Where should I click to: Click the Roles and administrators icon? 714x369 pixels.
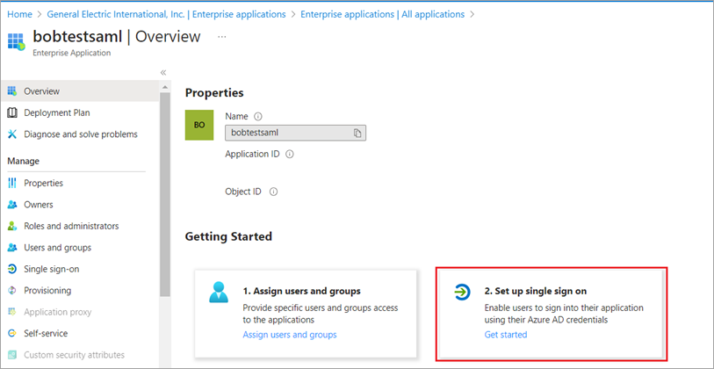click(12, 226)
